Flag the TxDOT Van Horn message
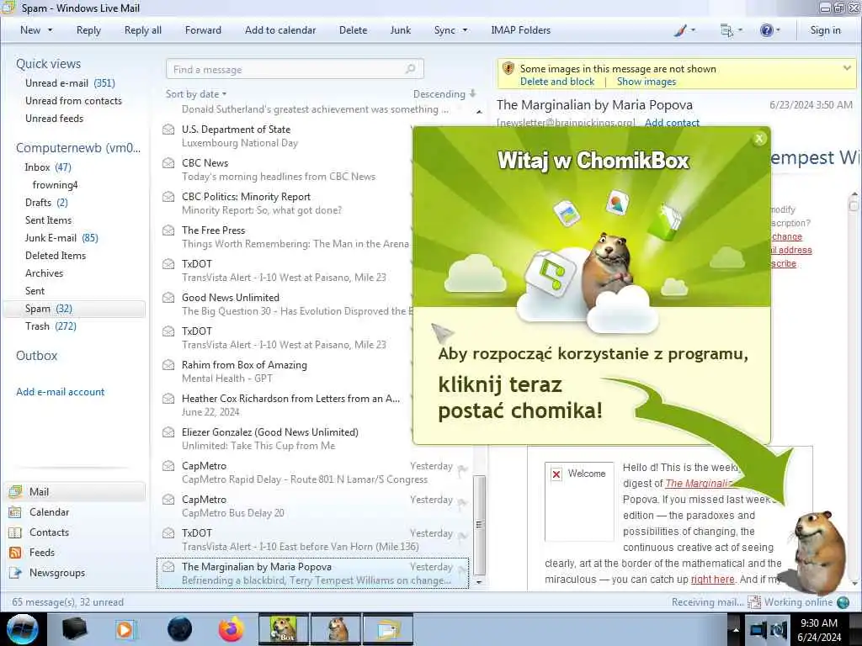Screen dimensions: 862x646 [x=462, y=536]
